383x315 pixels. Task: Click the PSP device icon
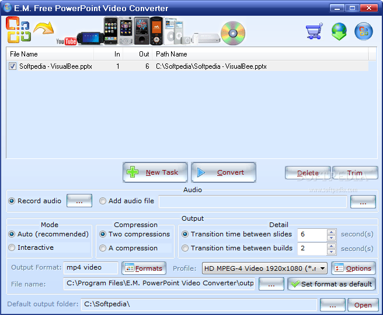point(90,38)
